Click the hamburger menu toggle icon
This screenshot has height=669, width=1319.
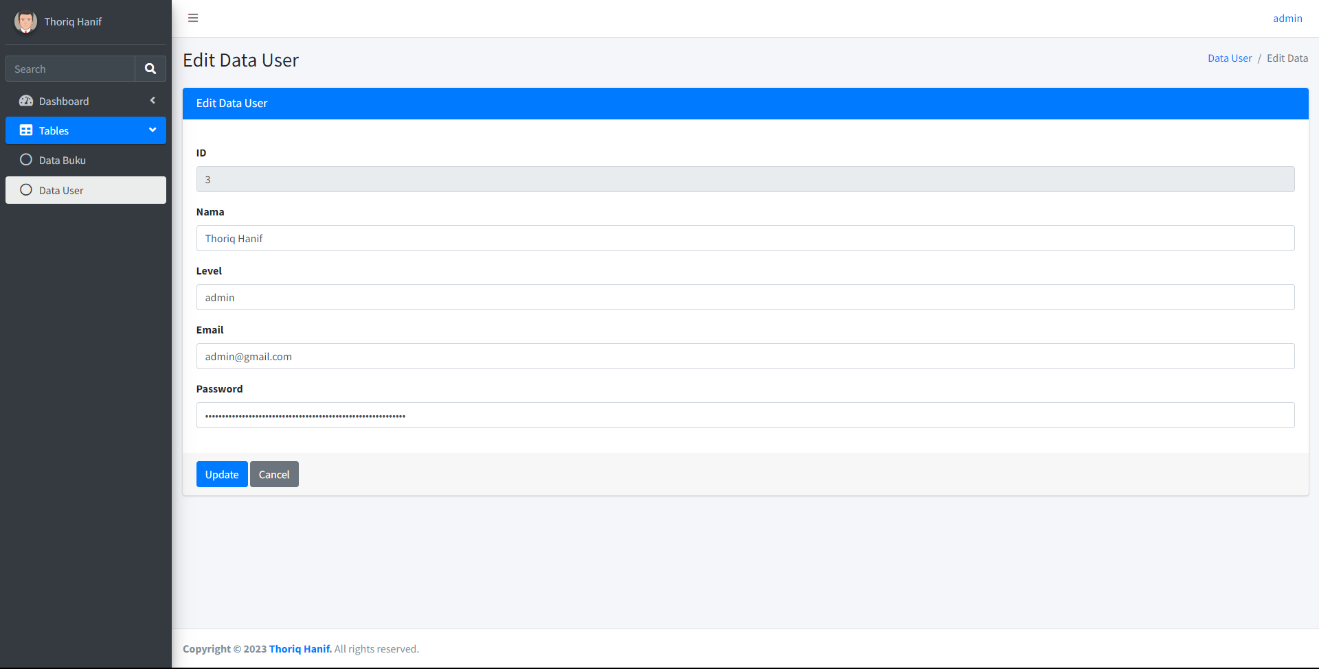click(x=193, y=18)
